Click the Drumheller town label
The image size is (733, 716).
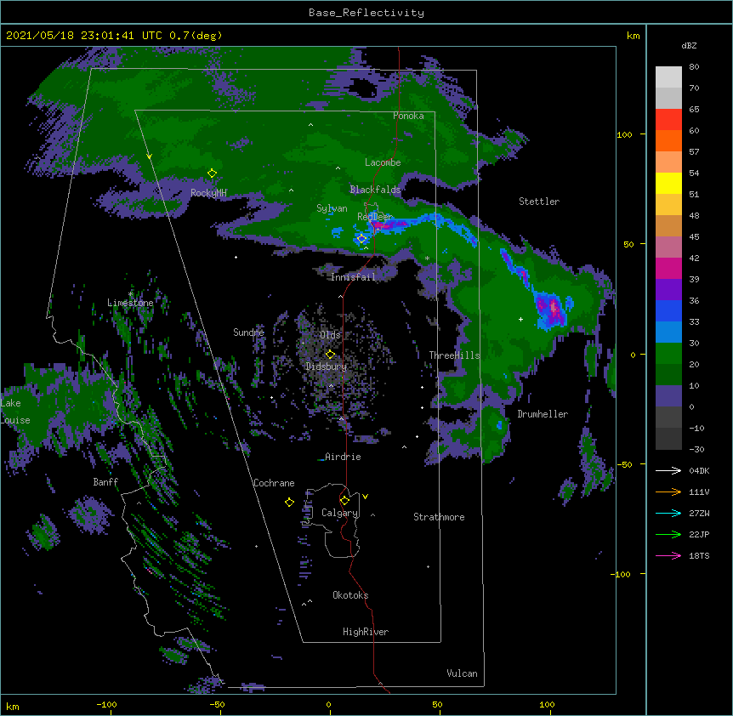(x=543, y=414)
